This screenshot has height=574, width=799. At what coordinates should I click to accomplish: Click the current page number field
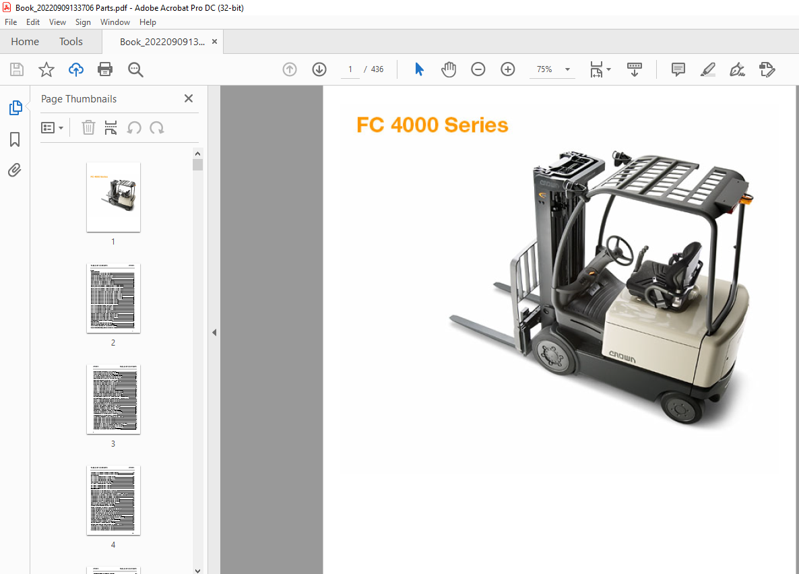[x=350, y=69]
